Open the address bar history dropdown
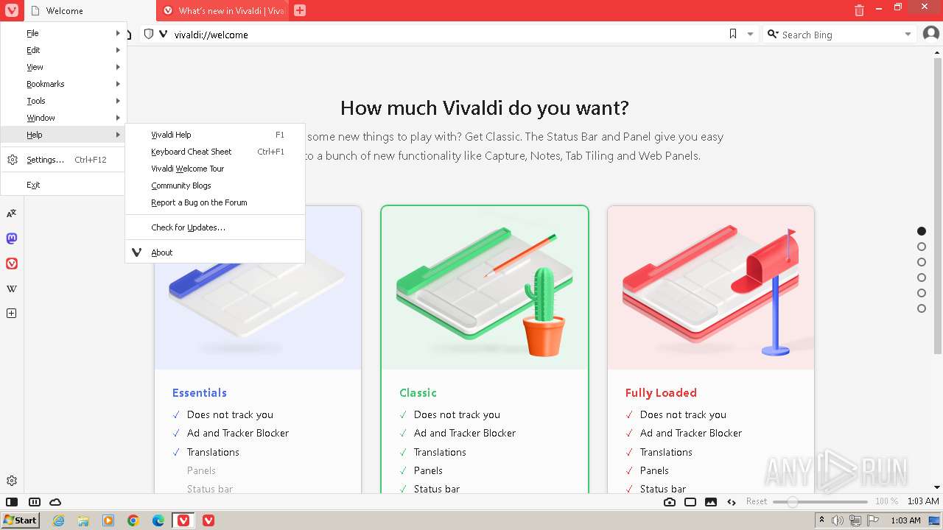943x530 pixels. [x=751, y=34]
